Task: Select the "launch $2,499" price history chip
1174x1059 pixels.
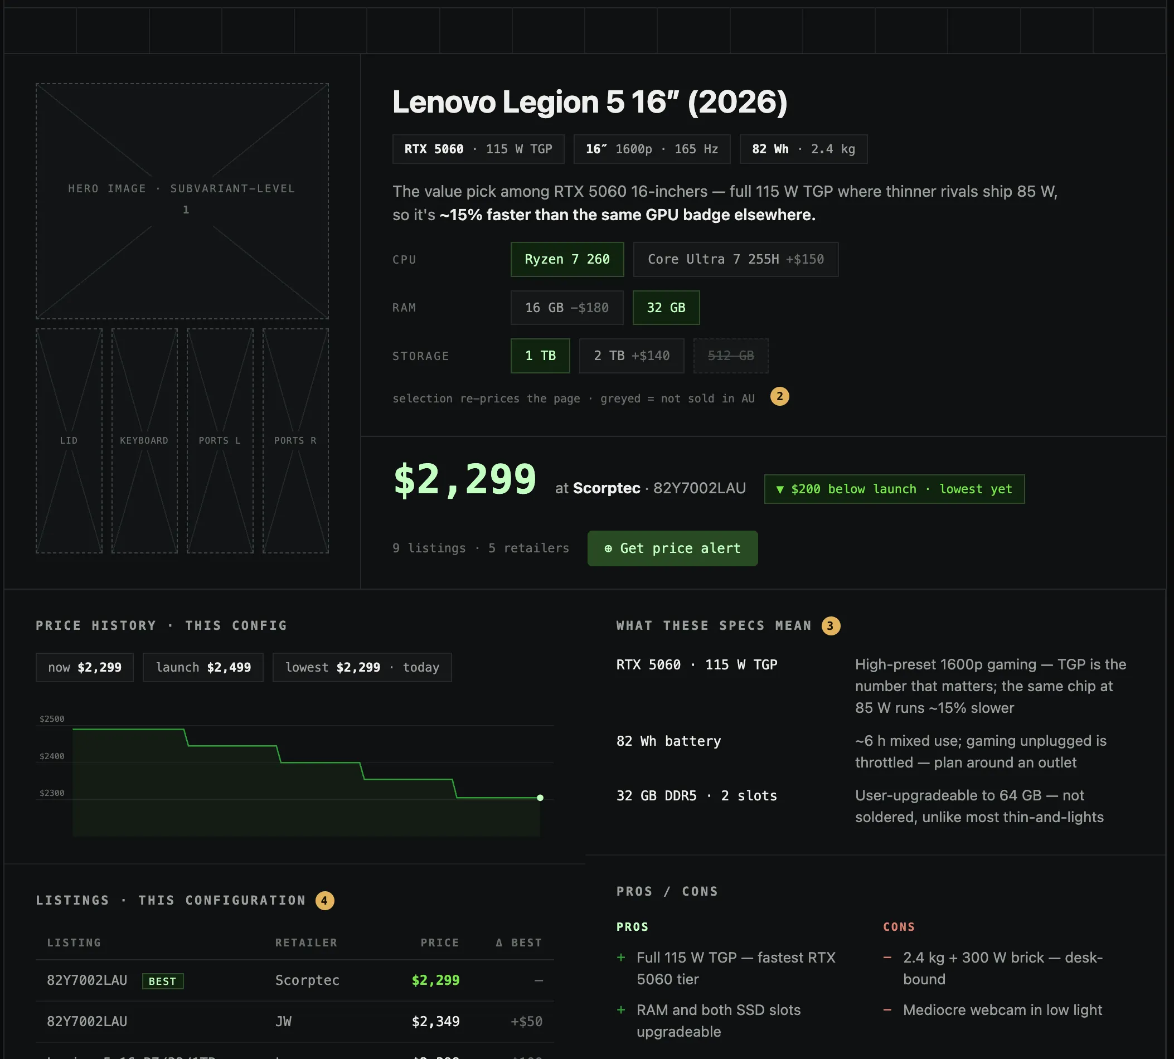Action: click(203, 667)
